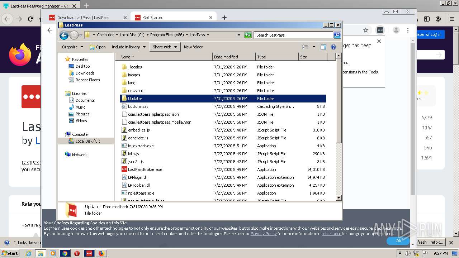Expand the view options dropdown arrow
This screenshot has height=258, width=459.
(314, 47)
